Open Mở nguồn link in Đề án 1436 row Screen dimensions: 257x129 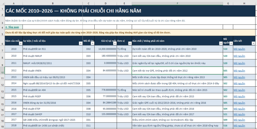pos(239,126)
